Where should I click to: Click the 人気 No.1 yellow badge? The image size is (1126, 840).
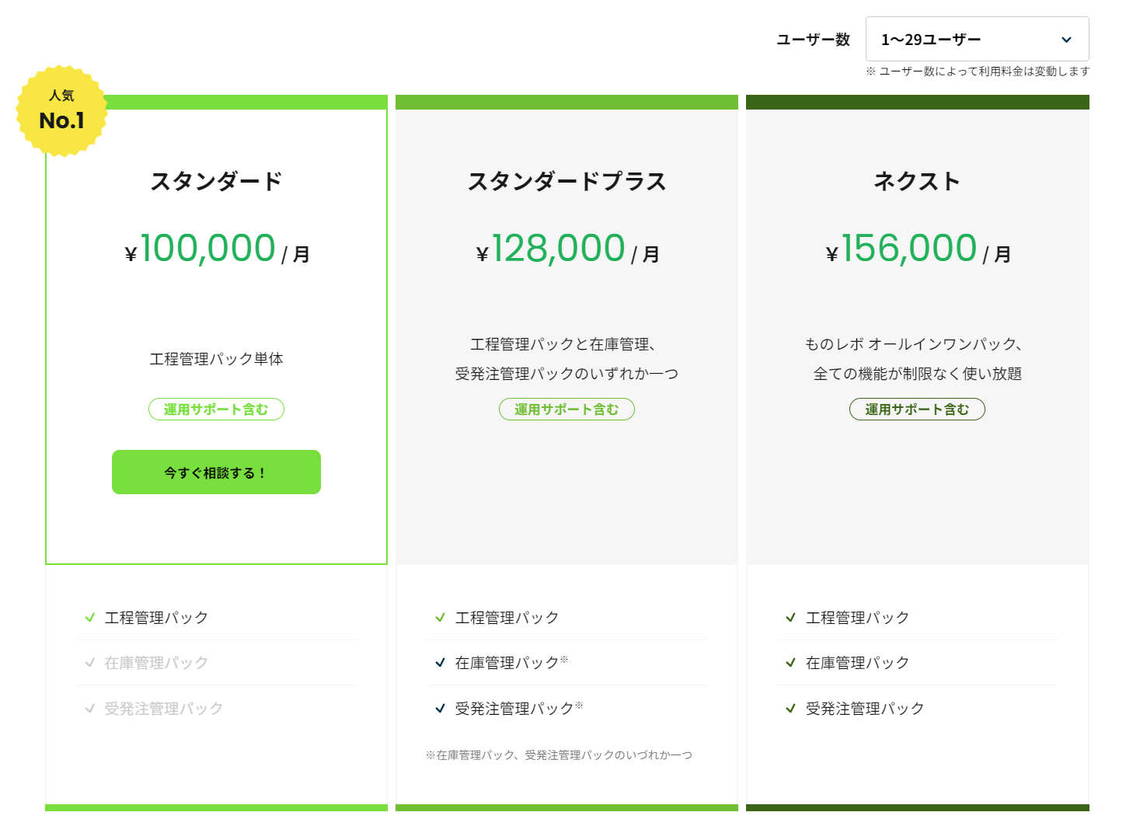pos(61,111)
